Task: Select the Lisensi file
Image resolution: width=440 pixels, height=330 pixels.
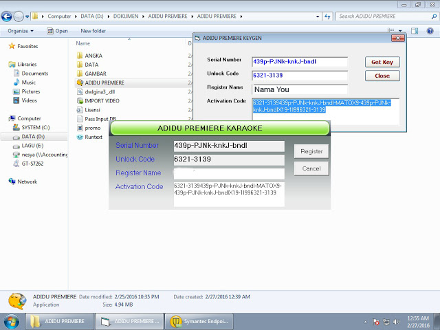Action: (88, 110)
